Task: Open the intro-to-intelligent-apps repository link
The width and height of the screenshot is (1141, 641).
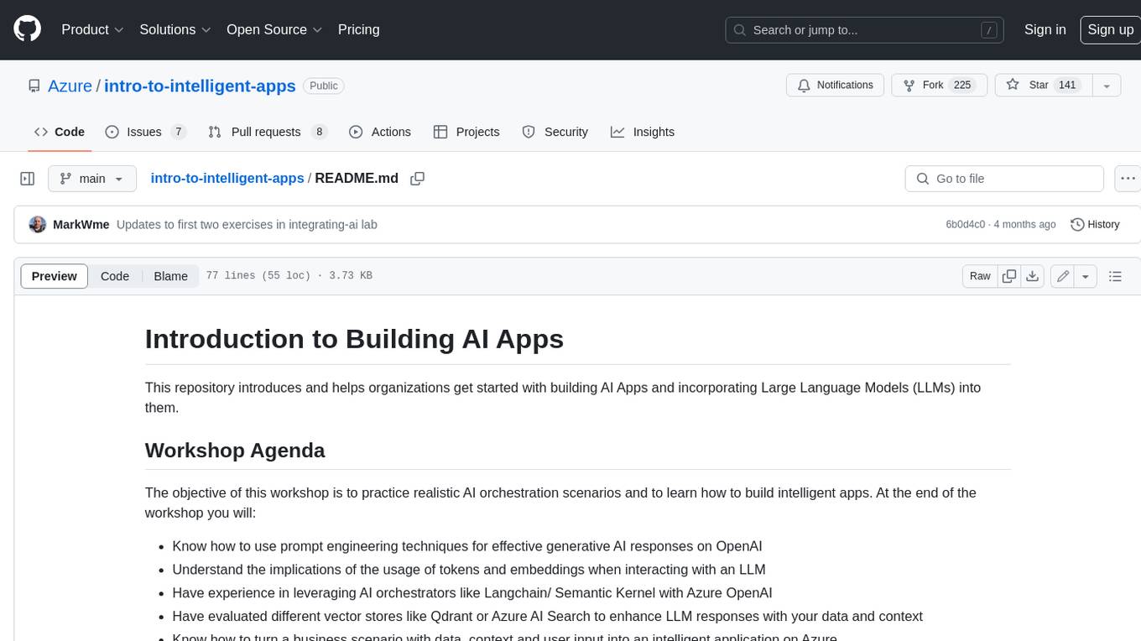Action: tap(200, 86)
